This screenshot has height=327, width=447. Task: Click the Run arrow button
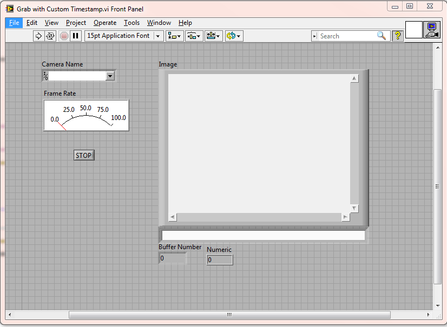coord(38,36)
